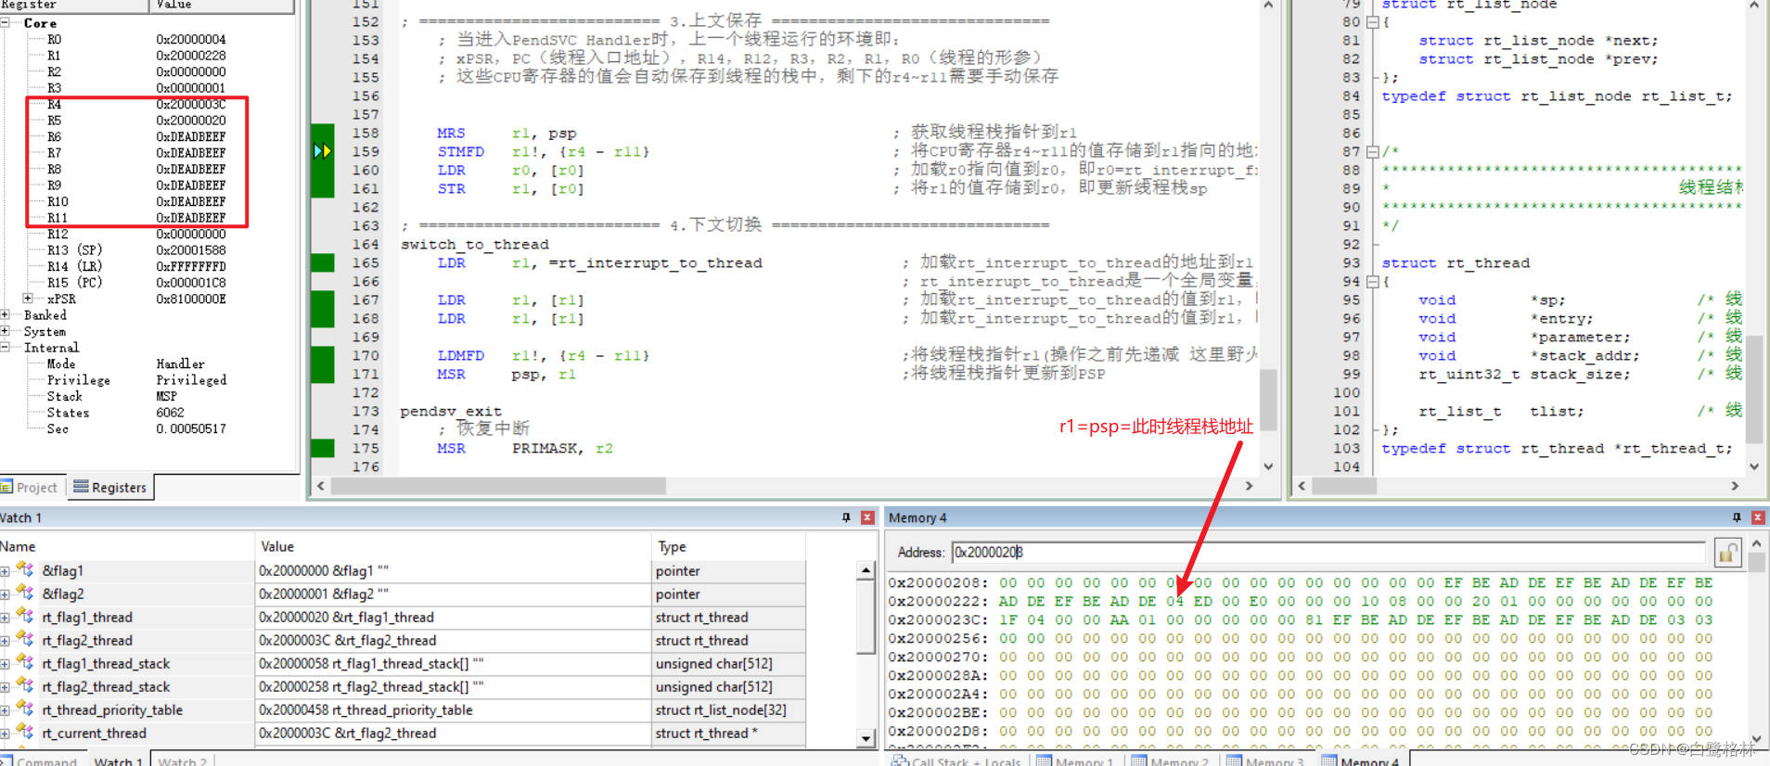Click the Watch 1 vertical scrollbar thumb
The image size is (1770, 766).
tap(866, 617)
